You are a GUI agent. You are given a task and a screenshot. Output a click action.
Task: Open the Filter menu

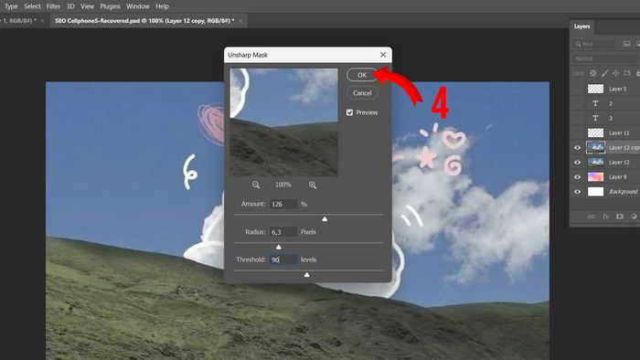(53, 6)
